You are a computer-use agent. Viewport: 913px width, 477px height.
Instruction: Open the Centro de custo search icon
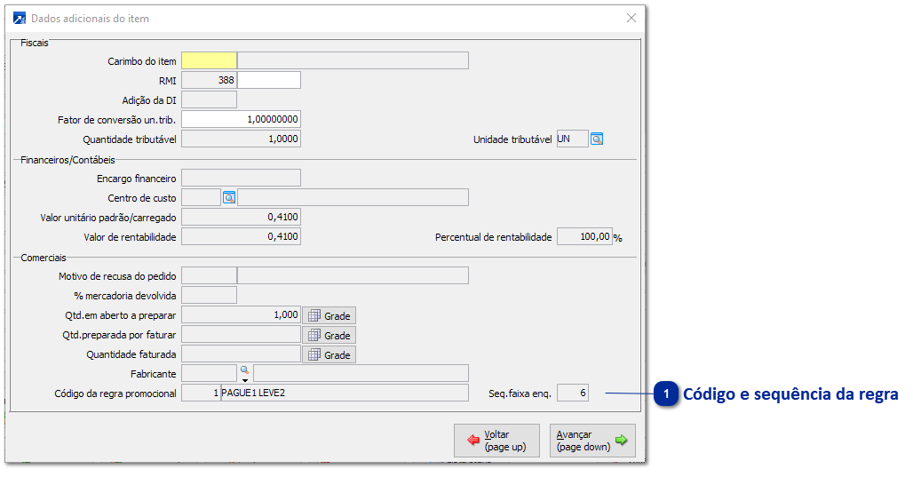pos(229,198)
